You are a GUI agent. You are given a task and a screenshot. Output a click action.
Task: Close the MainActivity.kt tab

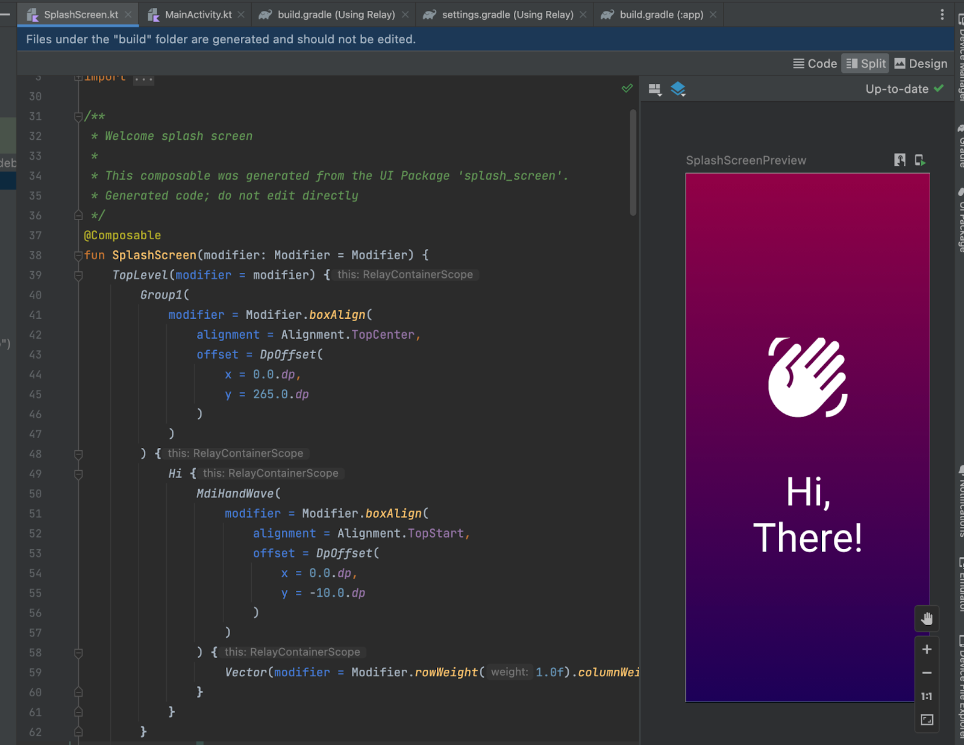(x=241, y=14)
